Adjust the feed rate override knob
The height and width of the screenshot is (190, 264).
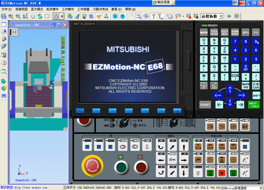(x=173, y=123)
